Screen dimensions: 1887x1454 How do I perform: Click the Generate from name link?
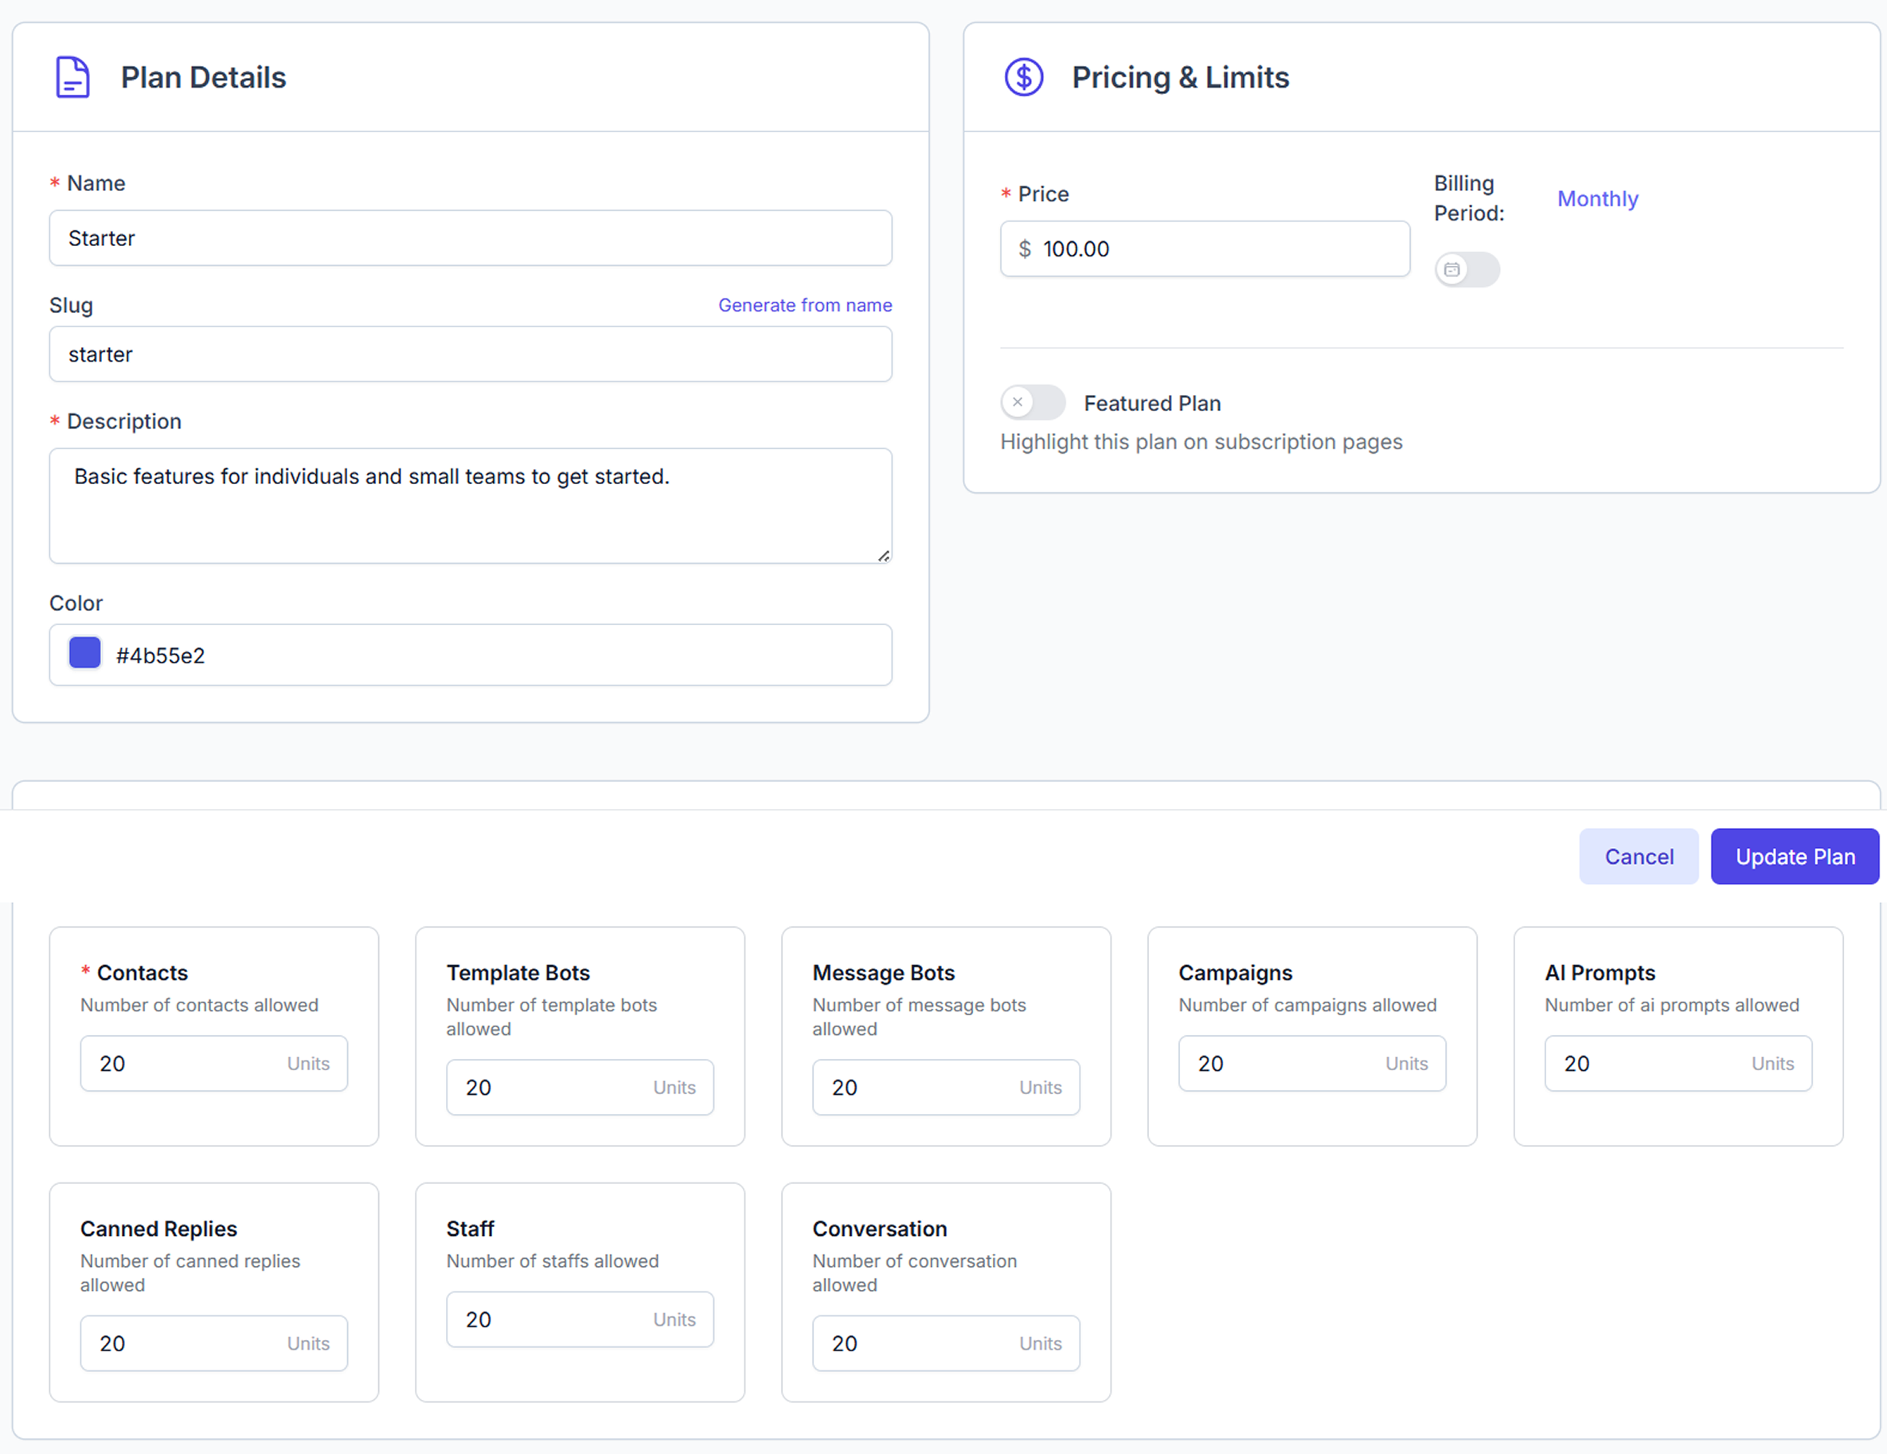click(x=804, y=305)
